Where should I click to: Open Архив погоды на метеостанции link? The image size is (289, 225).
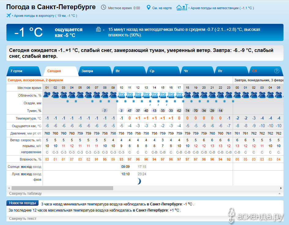pos(222,8)
